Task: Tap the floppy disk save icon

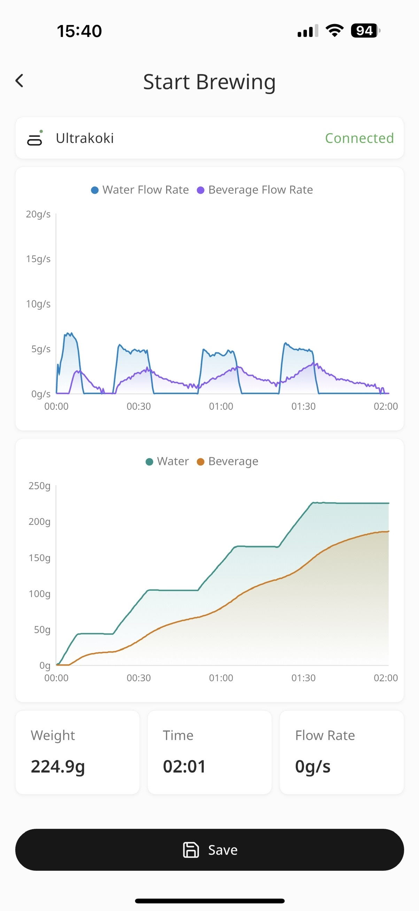Action: pos(191,850)
